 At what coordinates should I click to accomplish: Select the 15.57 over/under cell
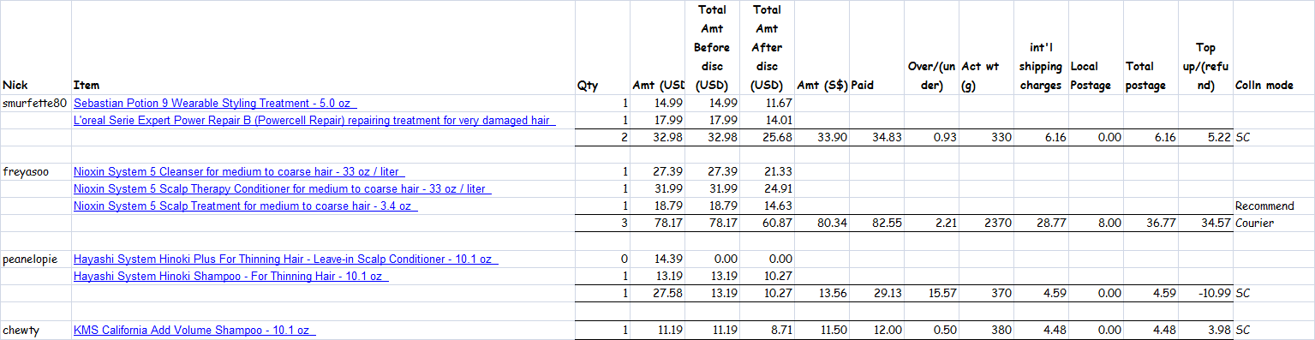932,294
